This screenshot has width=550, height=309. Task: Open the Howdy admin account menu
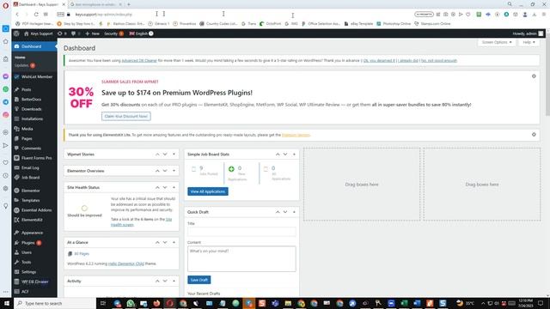coord(528,33)
